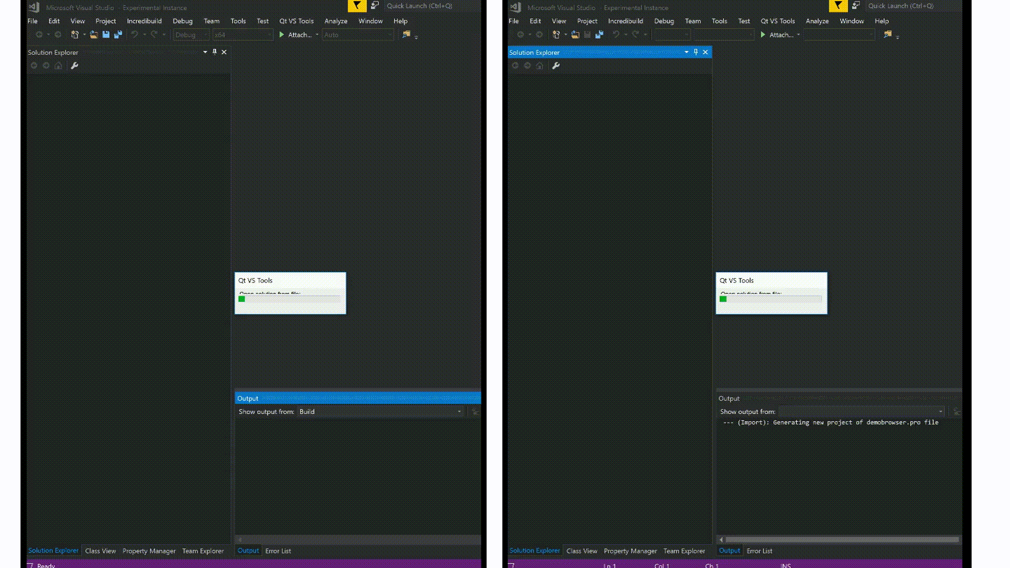The height and width of the screenshot is (568, 1010).
Task: Expand Attach dropdown arrow in right toolbar
Action: pos(799,35)
